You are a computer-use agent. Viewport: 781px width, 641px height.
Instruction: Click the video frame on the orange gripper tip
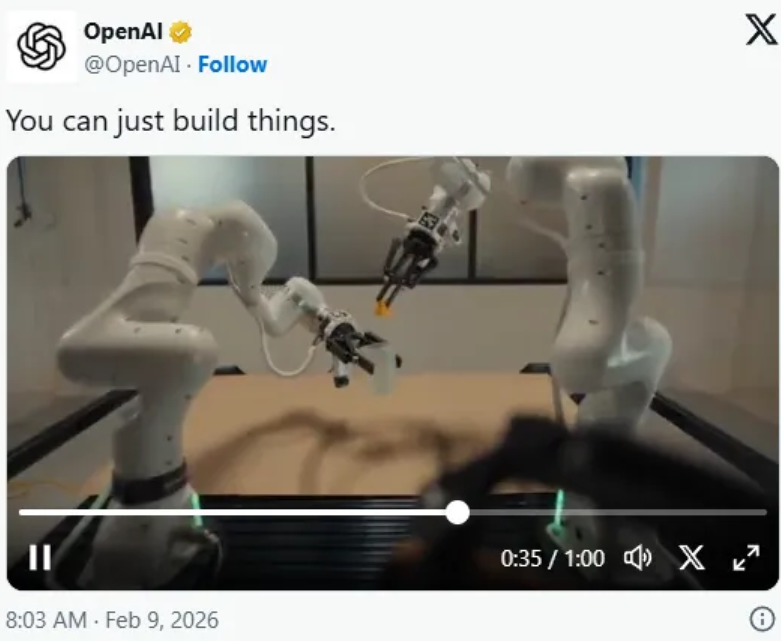[382, 307]
